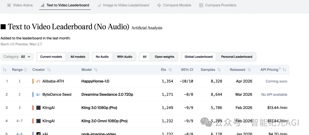Sort by Elo column arrows
Image resolution: width=309 pixels, height=135 pixels.
point(170,70)
